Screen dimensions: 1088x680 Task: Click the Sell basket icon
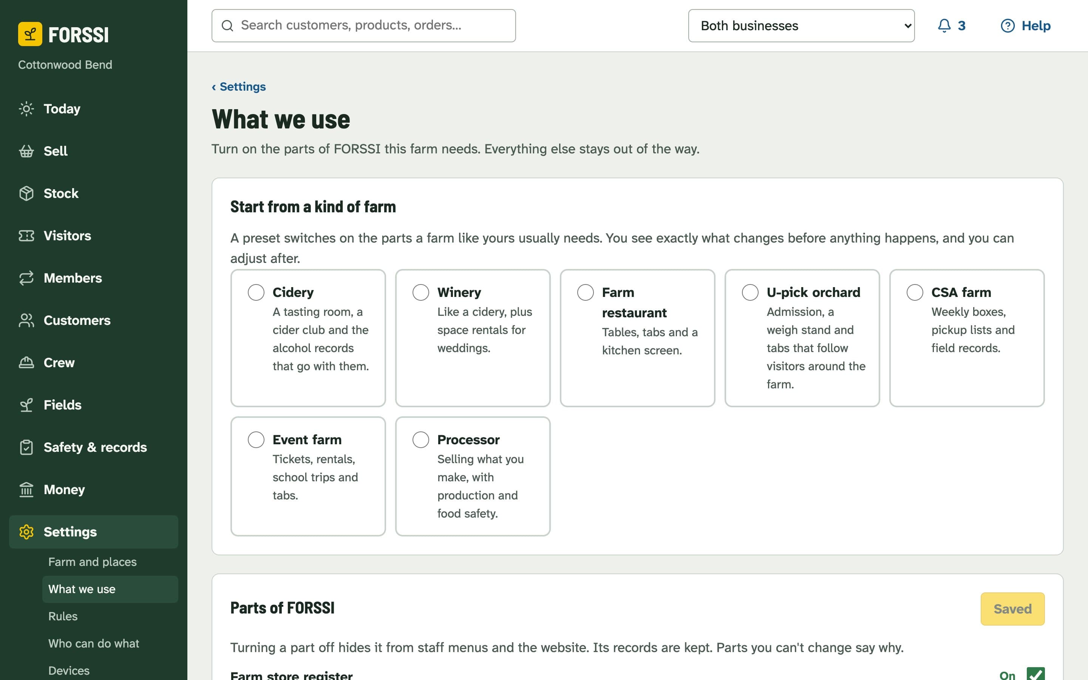[26, 151]
